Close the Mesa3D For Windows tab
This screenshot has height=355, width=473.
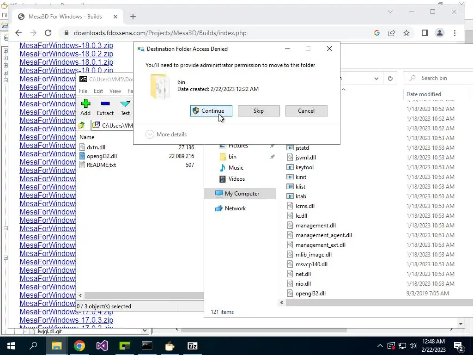[115, 17]
